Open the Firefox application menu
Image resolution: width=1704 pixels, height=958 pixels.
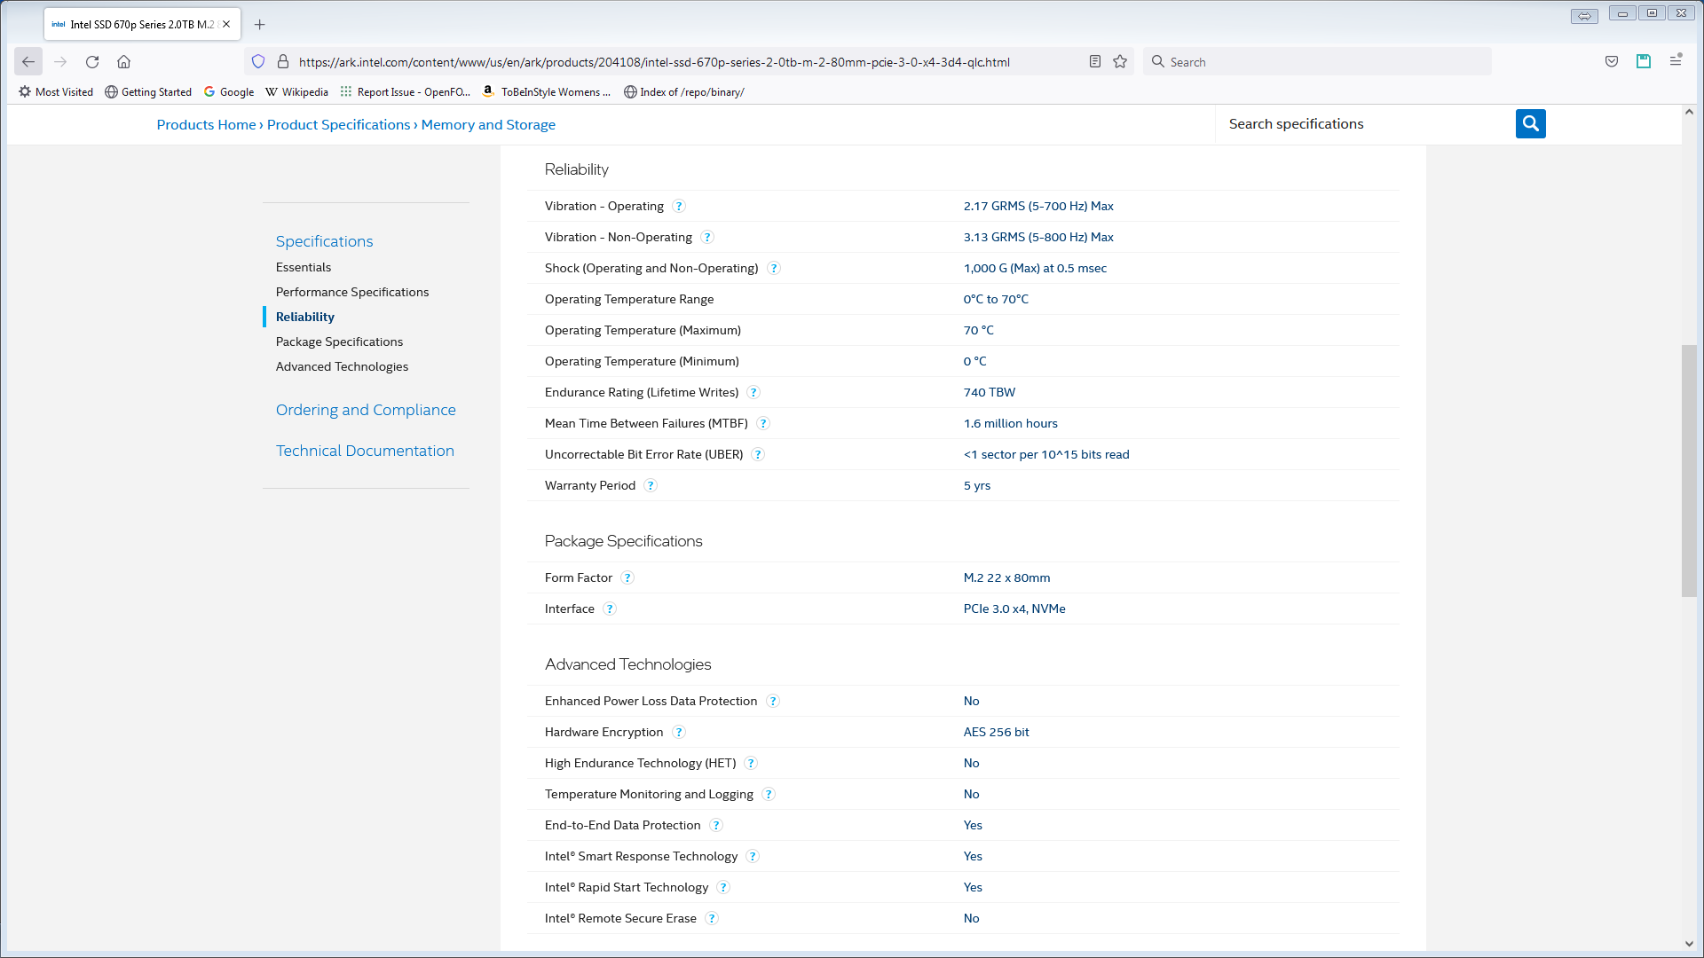pos(1676,61)
